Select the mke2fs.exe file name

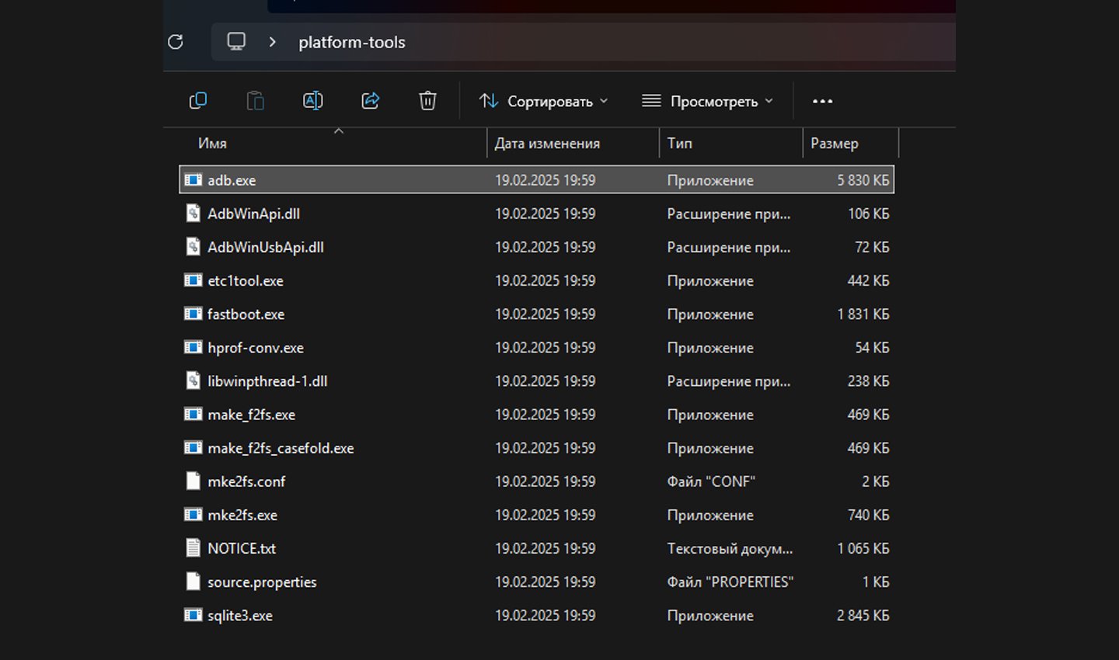[x=242, y=515]
